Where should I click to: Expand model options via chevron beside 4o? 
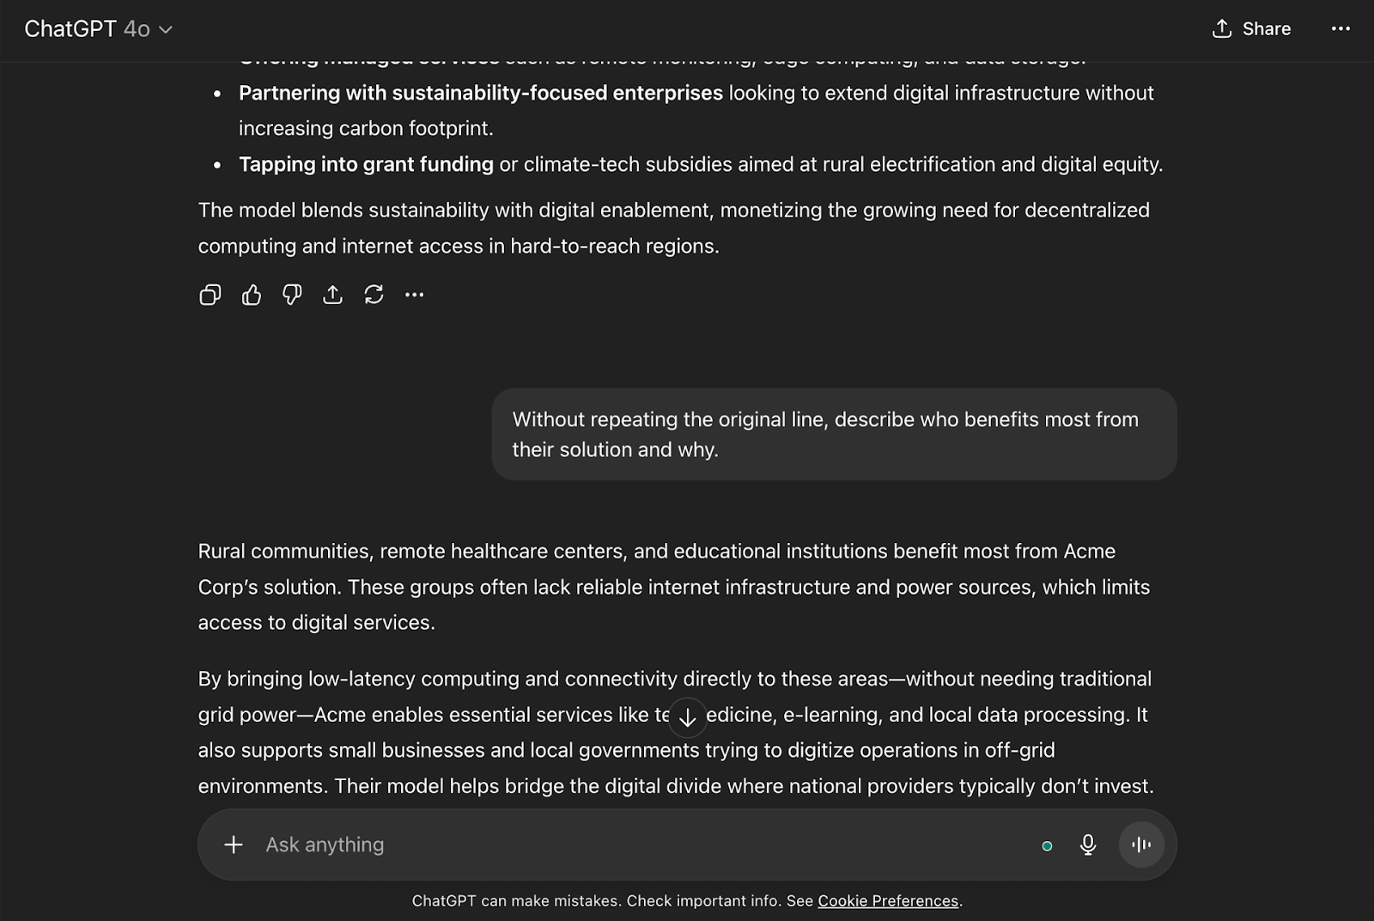[166, 30]
